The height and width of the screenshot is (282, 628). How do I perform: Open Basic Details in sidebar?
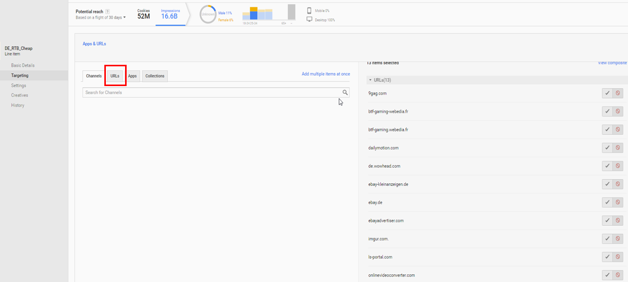23,65
